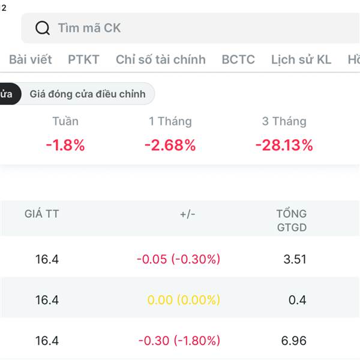The image size is (360, 360).
Task: Click the '+/-' column header
Action: [188, 214]
